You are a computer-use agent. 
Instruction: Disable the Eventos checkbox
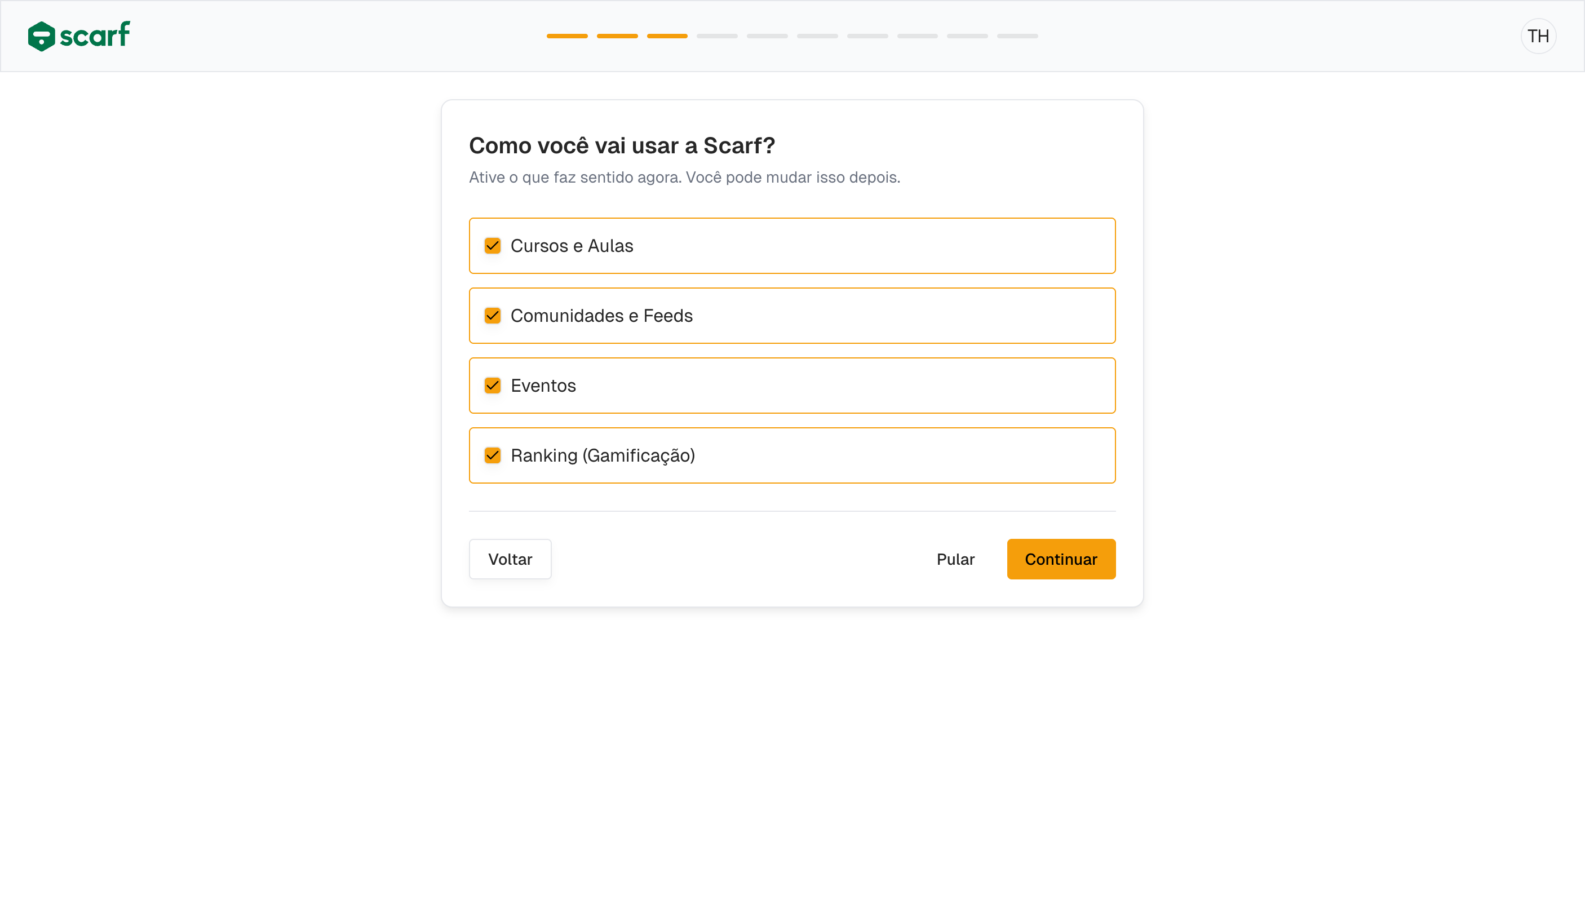[493, 386]
